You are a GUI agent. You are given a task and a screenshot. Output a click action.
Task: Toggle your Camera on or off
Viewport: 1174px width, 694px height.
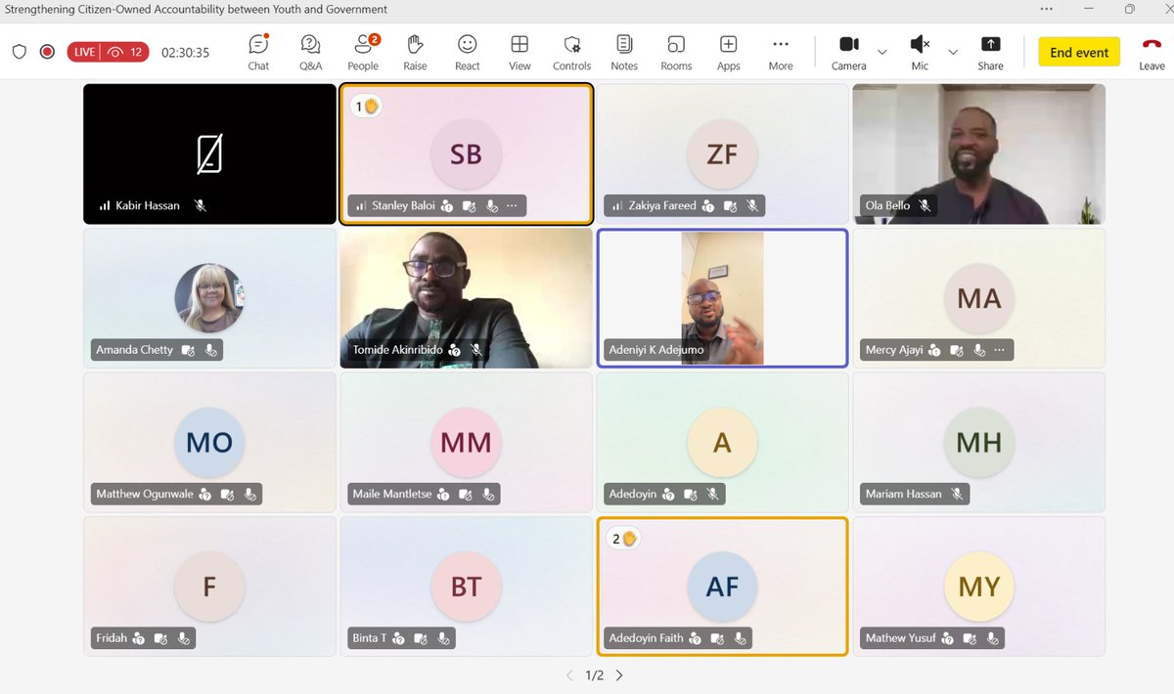pos(848,52)
